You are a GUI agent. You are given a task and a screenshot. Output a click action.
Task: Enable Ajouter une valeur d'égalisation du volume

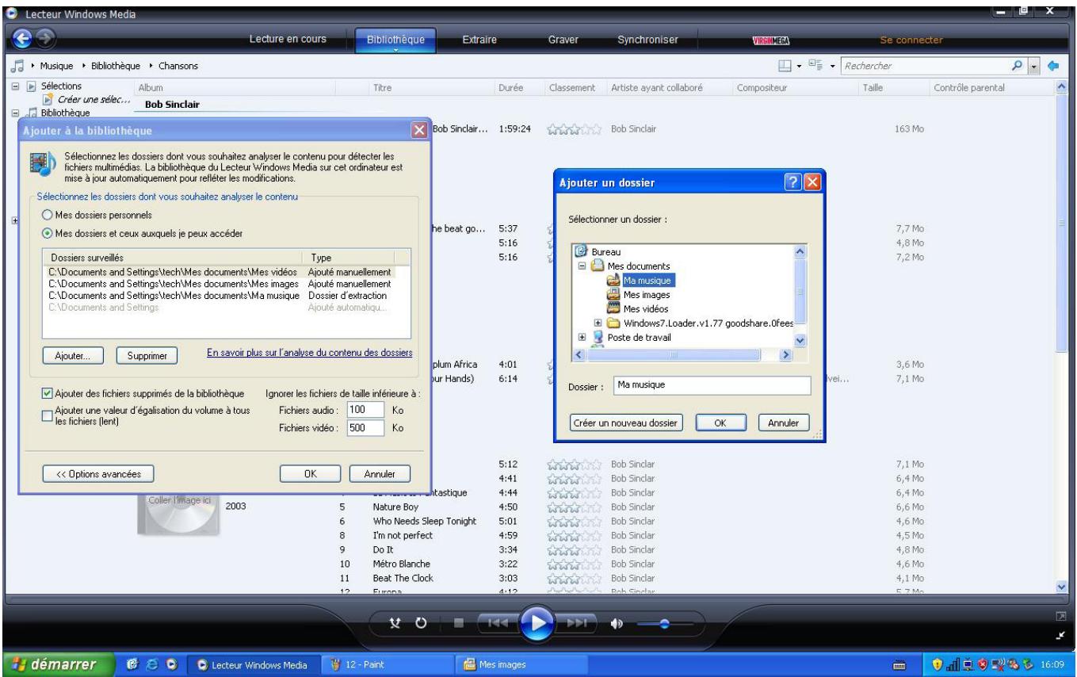tap(47, 415)
